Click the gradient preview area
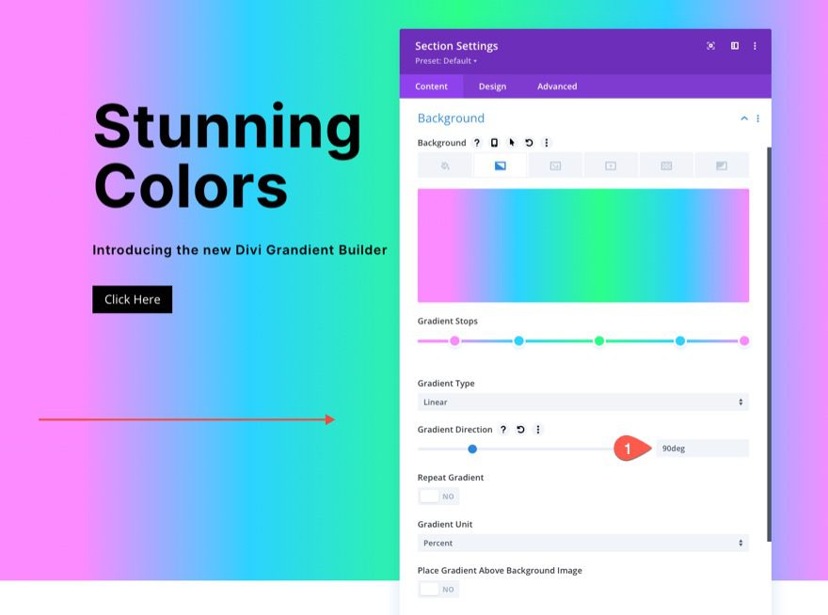 click(x=583, y=245)
